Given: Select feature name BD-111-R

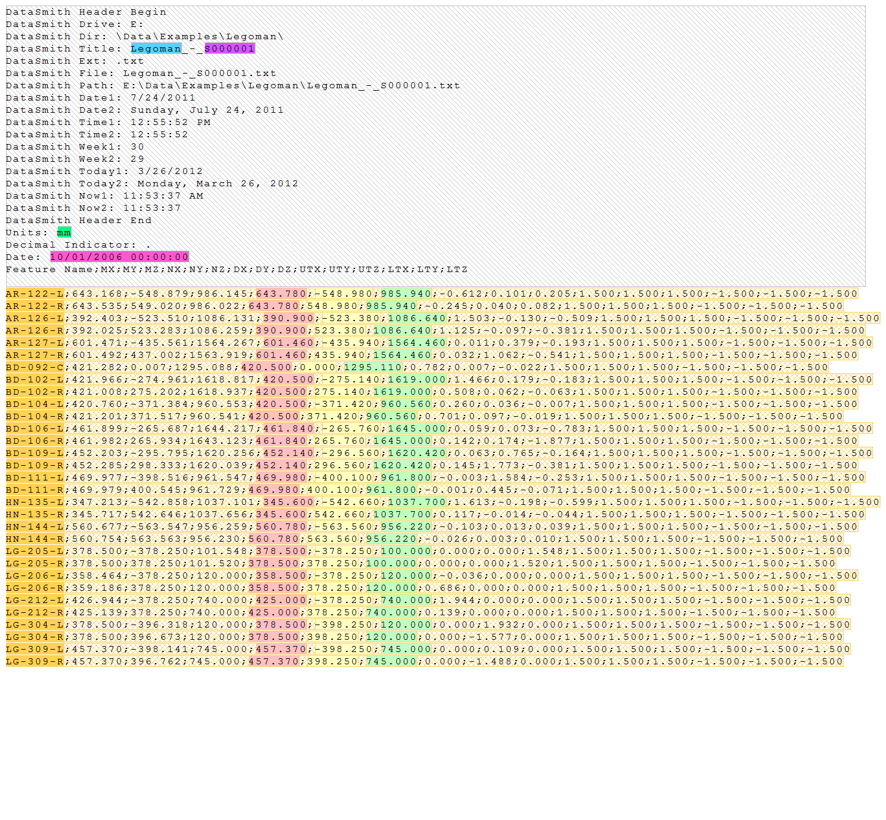Looking at the screenshot, I should point(35,490).
